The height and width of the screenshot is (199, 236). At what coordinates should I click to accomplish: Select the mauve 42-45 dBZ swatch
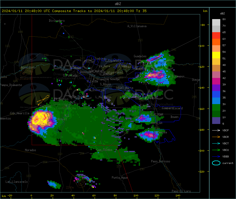216,75
